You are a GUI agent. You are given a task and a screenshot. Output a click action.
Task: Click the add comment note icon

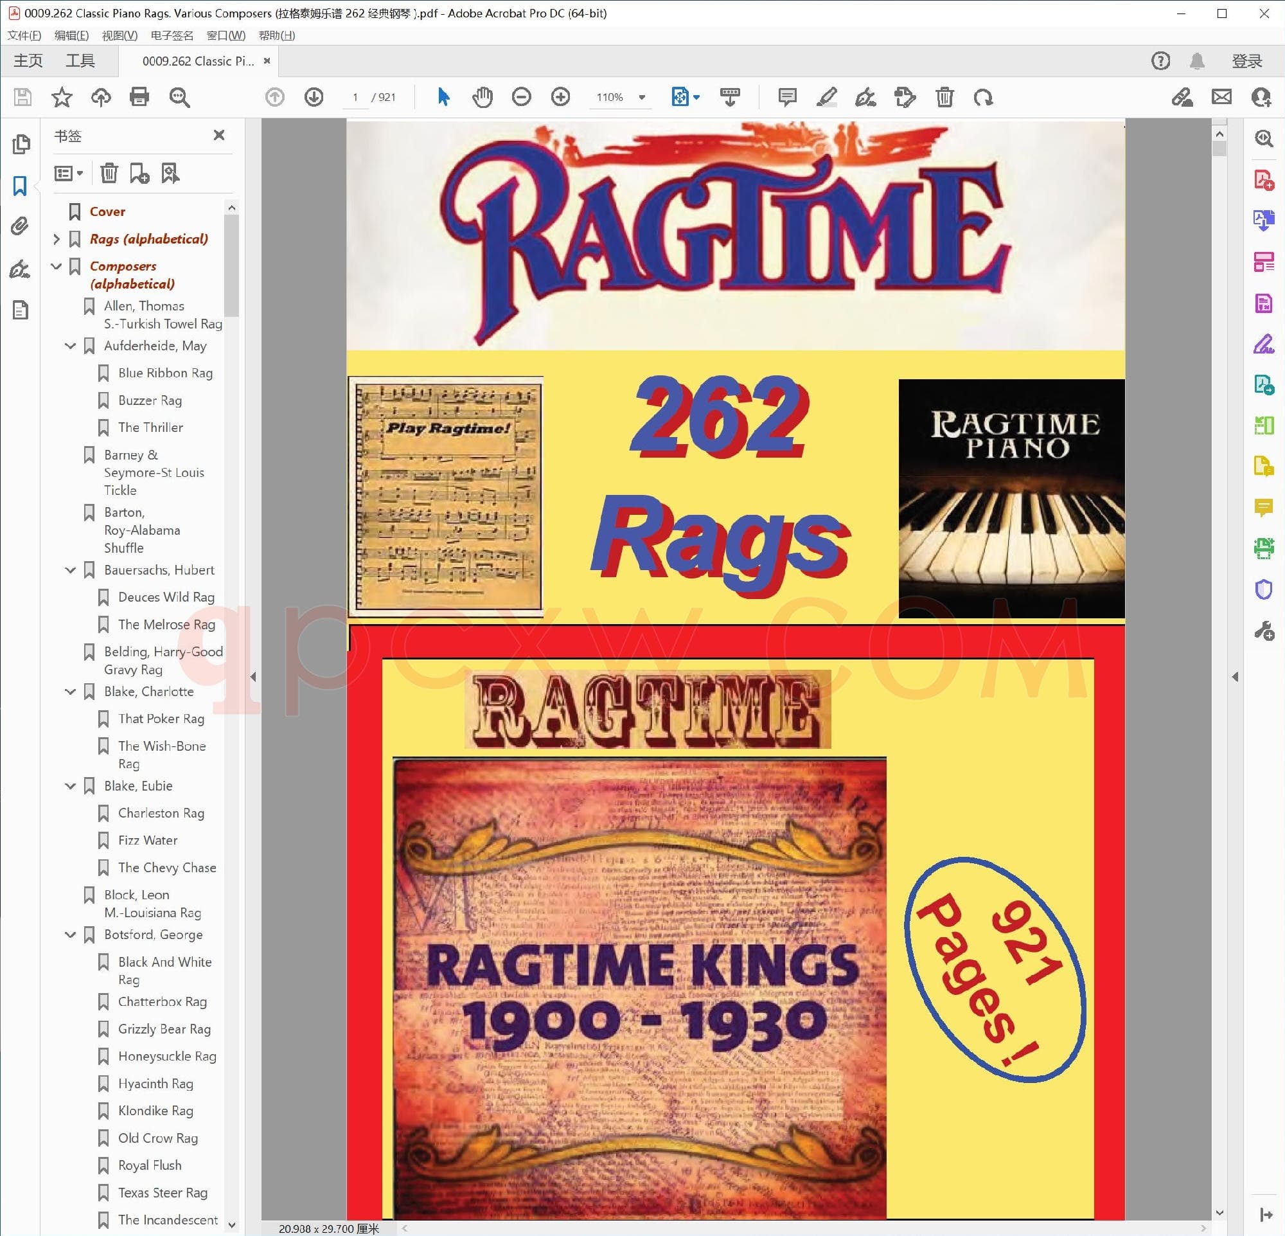[786, 98]
